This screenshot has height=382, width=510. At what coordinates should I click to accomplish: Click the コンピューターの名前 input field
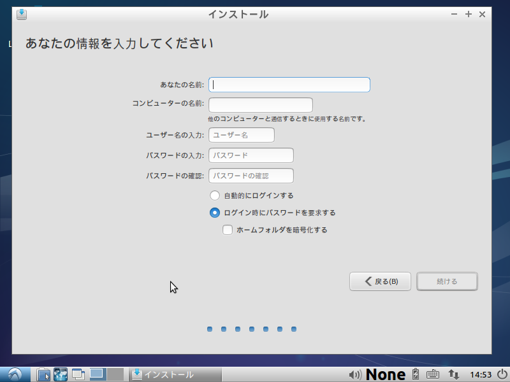pos(260,104)
